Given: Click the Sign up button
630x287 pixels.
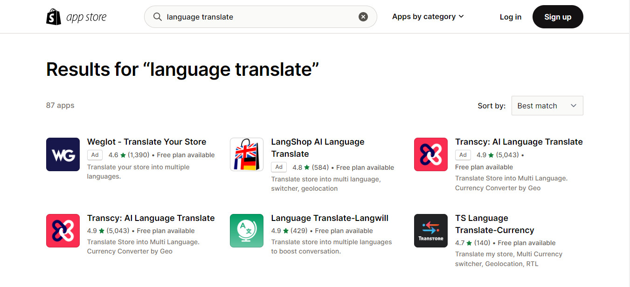Looking at the screenshot, I should click(x=558, y=17).
